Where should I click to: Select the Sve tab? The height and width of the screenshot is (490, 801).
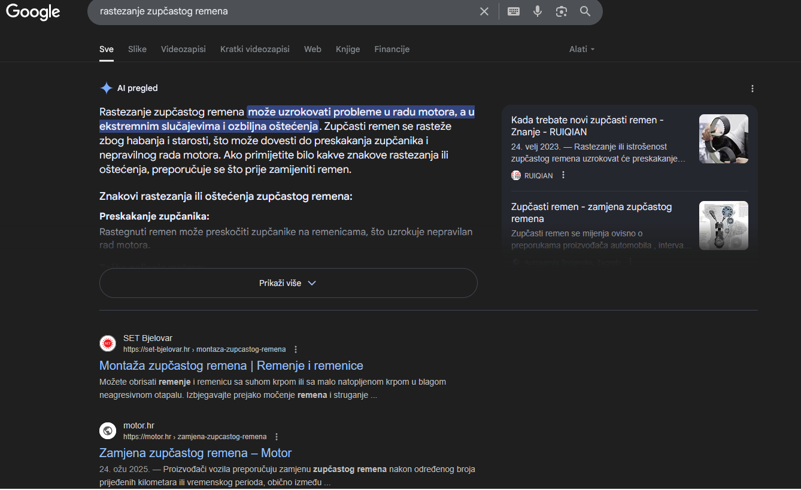[x=107, y=49]
